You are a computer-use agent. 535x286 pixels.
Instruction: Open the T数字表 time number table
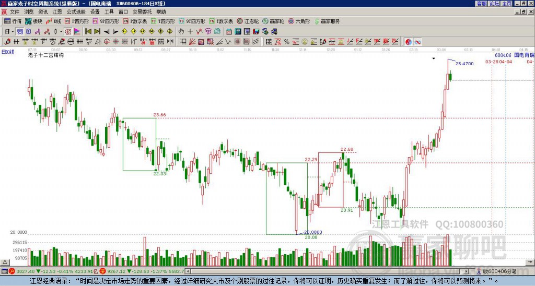[x=221, y=21]
